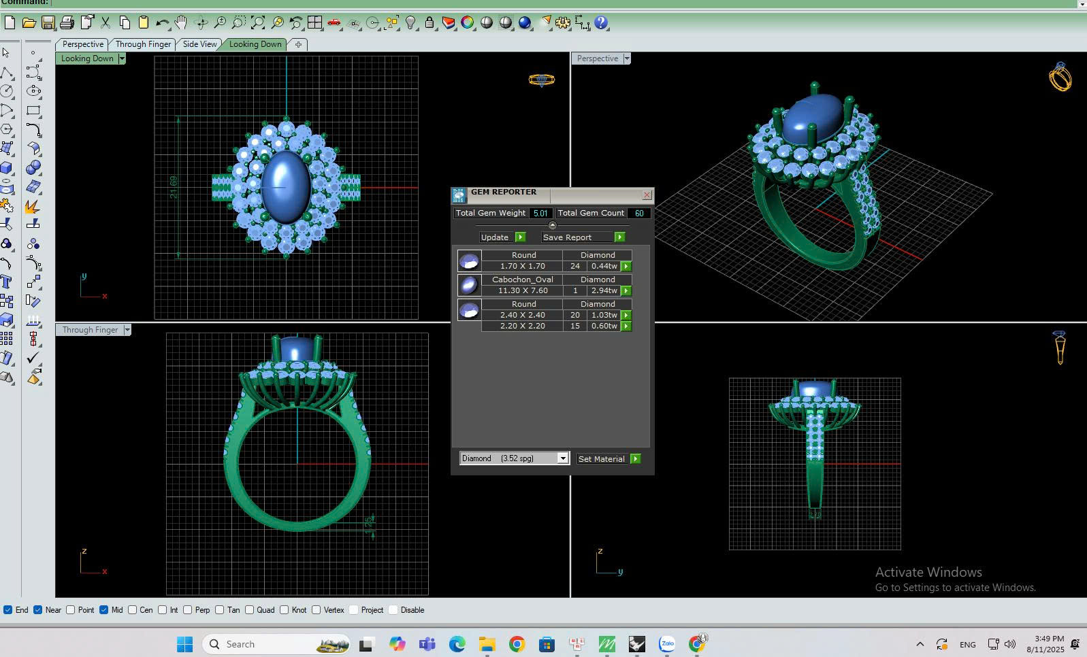1087x657 pixels.
Task: Switch to the Perspective viewport tab
Action: tap(82, 44)
